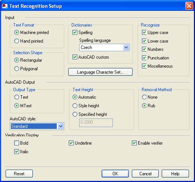Open Language Character Set dialog
The image size is (195, 182).
pos(100,72)
